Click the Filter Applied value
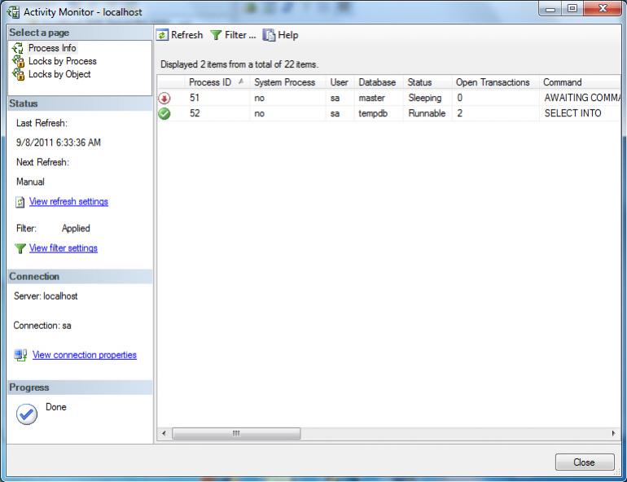Screen dimensions: 627x482 click(76, 229)
